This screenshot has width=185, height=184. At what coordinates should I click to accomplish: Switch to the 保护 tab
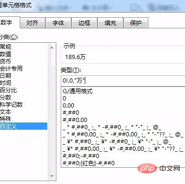coord(136,23)
